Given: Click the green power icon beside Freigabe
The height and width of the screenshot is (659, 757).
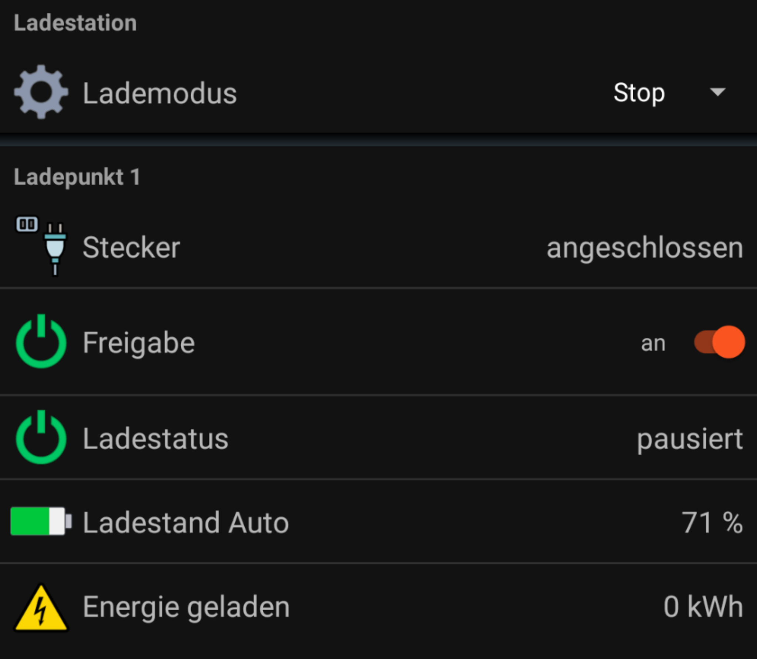Looking at the screenshot, I should pos(41,342).
